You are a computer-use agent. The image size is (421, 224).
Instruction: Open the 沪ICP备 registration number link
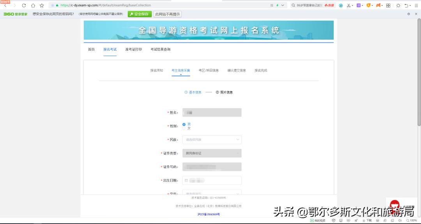(x=209, y=214)
